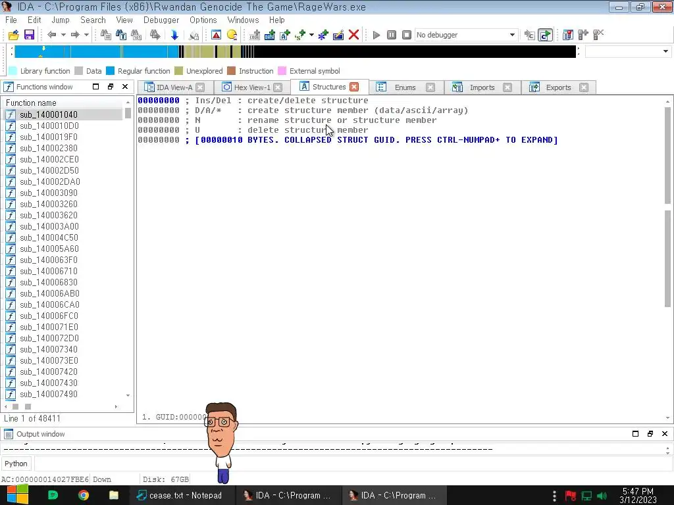
Task: Select function sub_140007490 in the list
Action: click(49, 394)
